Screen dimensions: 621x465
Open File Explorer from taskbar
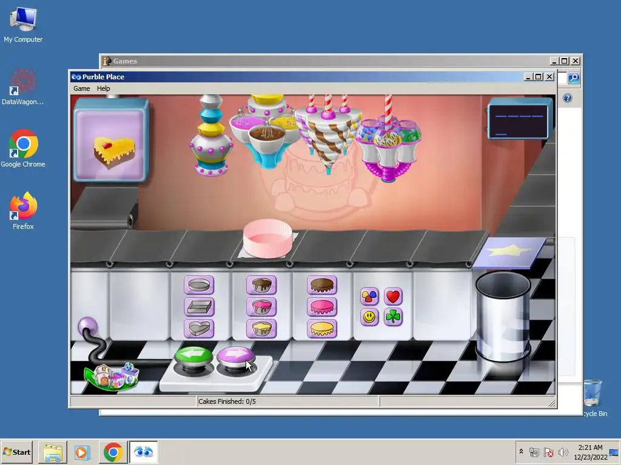pyautogui.click(x=53, y=452)
